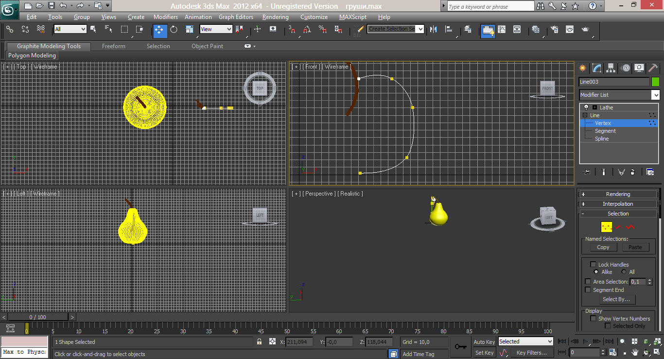Open the MAXScript menu
This screenshot has height=359, width=664.
tap(353, 17)
